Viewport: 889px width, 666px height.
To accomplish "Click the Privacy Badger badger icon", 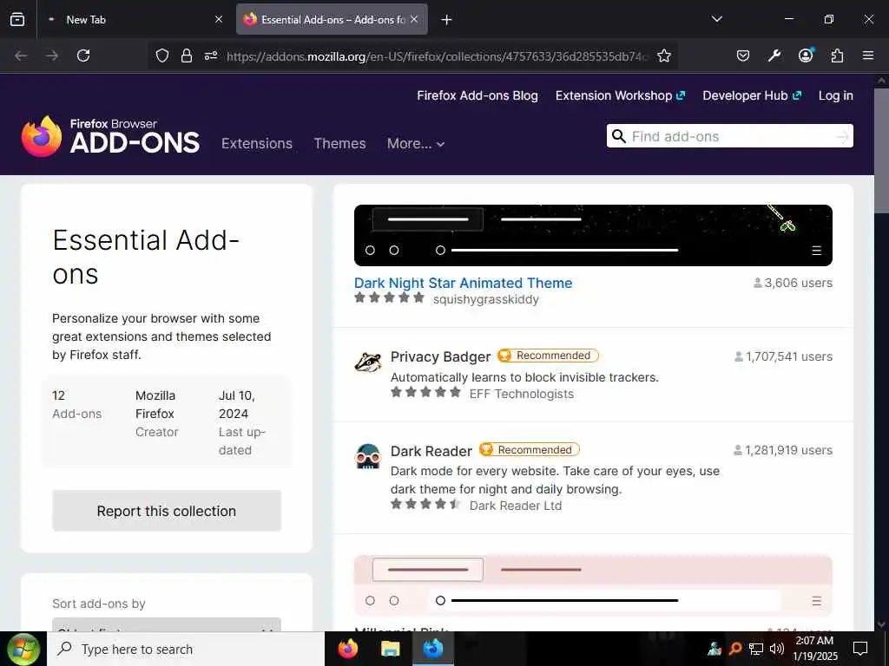I will pyautogui.click(x=368, y=362).
